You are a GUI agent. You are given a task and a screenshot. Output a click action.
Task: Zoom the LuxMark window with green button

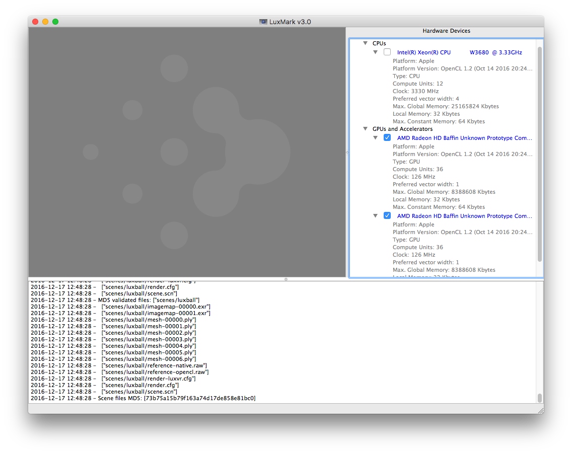tap(55, 22)
